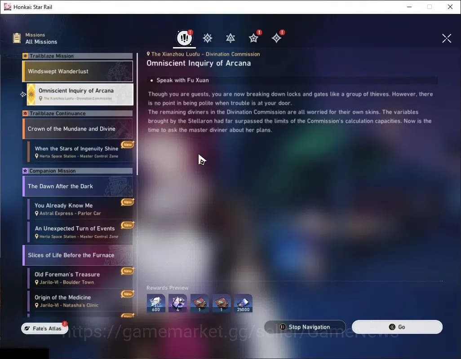461x359 pixels.
Task: Click New badge on You Already Know Me
Action: point(128,201)
